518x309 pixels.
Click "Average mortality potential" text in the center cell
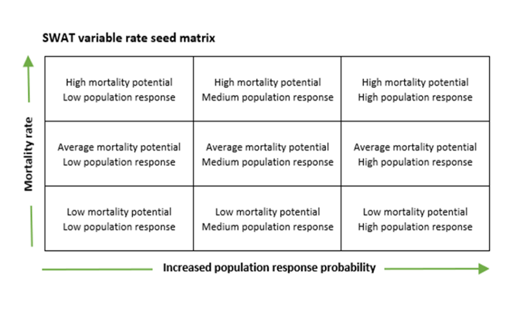click(267, 147)
